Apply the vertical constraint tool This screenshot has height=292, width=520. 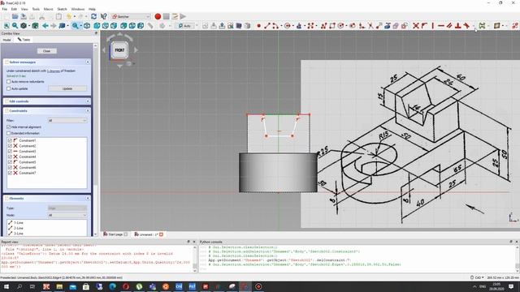coord(432,25)
